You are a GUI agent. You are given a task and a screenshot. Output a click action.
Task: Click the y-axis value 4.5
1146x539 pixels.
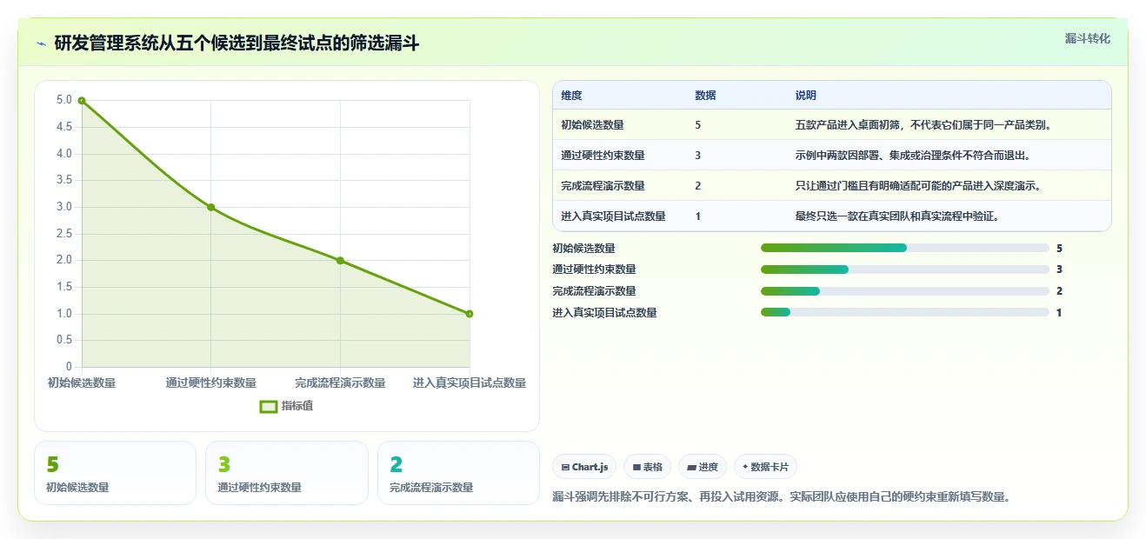click(x=63, y=127)
